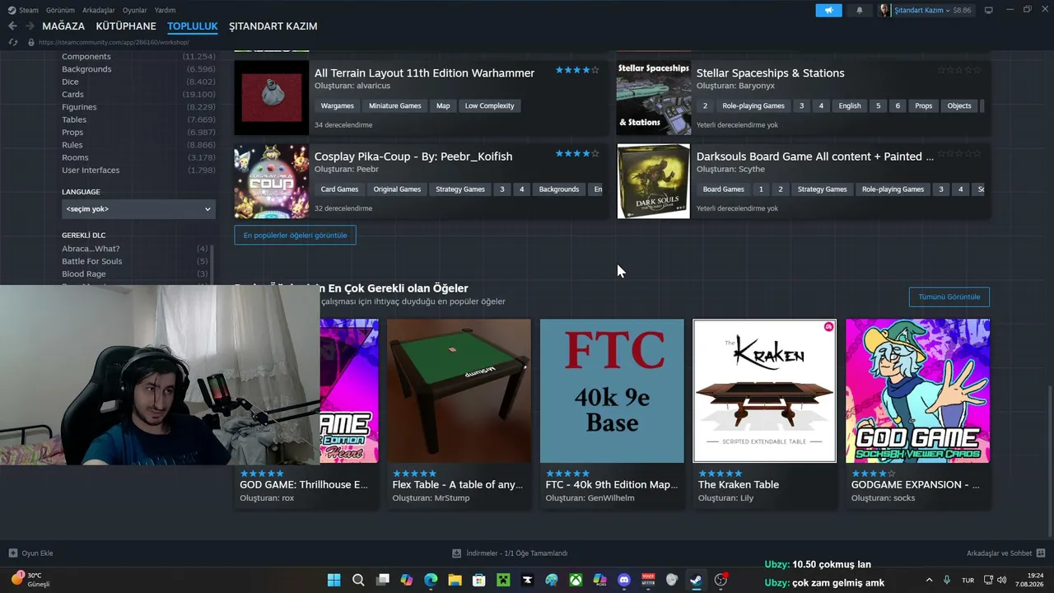
Task: Open the ŞITANDART KAZIM profile tab
Action: tap(273, 26)
